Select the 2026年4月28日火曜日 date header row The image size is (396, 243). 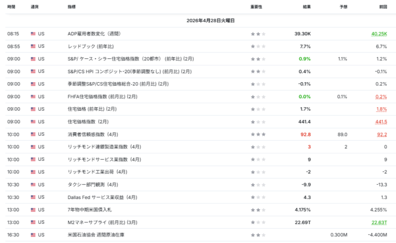(198, 20)
